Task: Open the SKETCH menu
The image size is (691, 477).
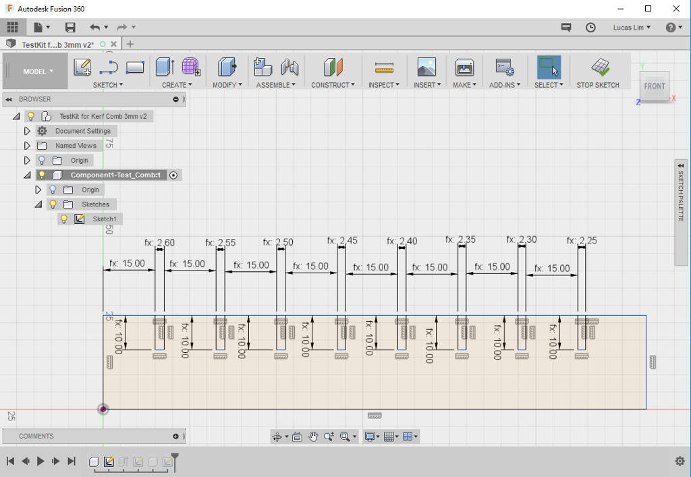Action: pyautogui.click(x=108, y=85)
